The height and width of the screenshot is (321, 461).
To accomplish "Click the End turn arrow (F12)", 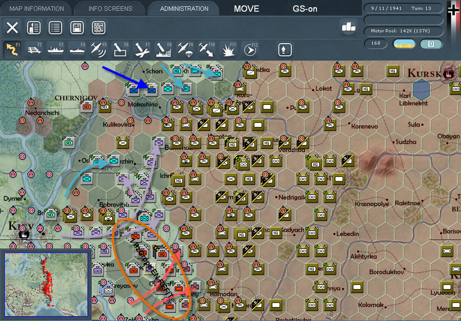I will click(250, 50).
